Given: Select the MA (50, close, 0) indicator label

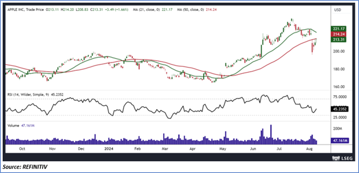Looking at the screenshot, I should (191, 10).
